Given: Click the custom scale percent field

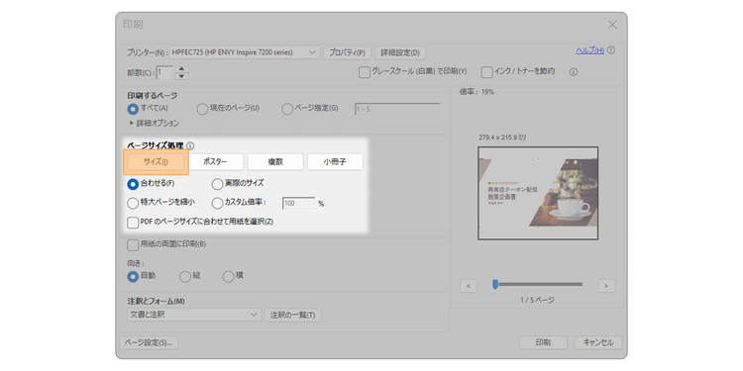Looking at the screenshot, I should coord(298,204).
